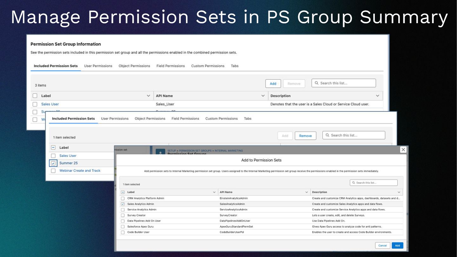
Task: Open Label column dropdown in top panel
Action: coord(148,96)
